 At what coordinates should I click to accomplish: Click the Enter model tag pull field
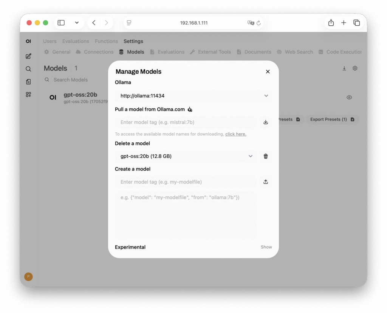(185, 122)
